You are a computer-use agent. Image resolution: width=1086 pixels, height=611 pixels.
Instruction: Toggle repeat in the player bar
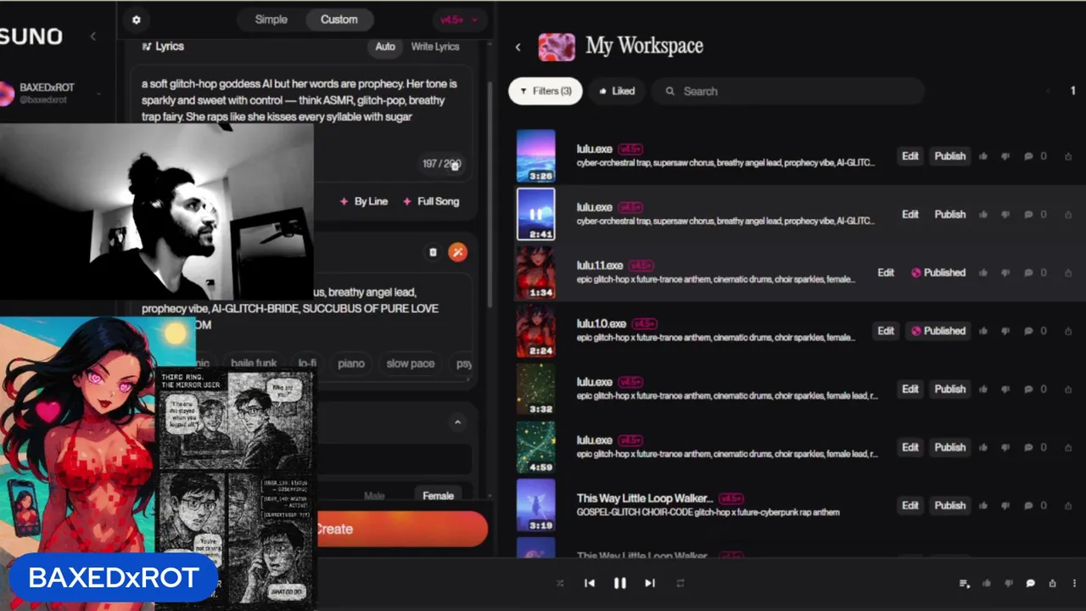[x=680, y=583]
